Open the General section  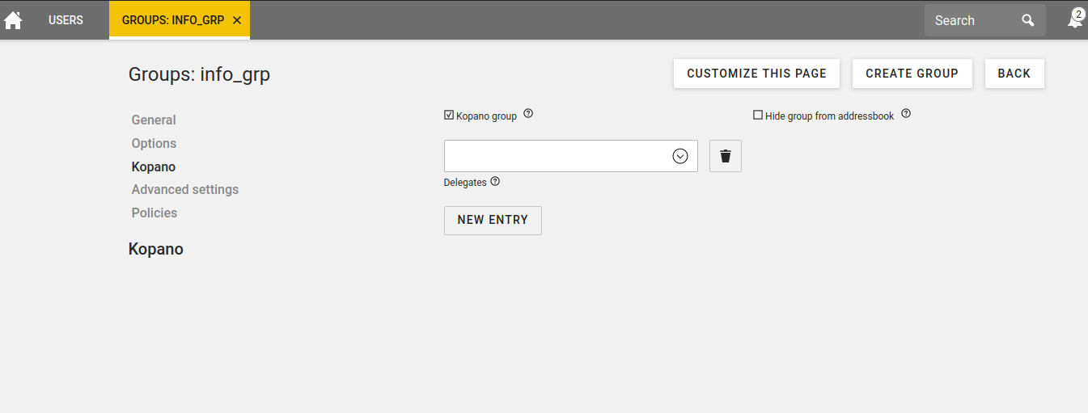pyautogui.click(x=154, y=120)
